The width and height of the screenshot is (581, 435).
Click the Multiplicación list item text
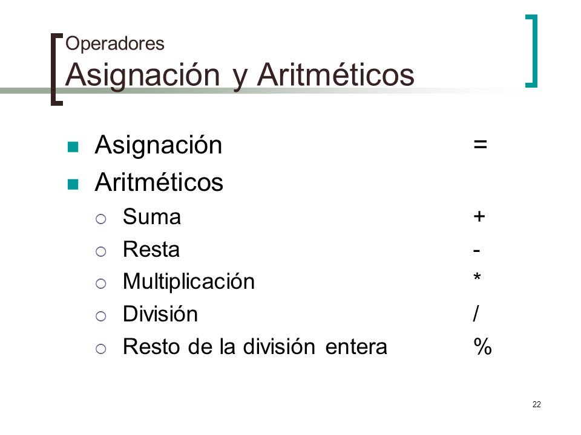coord(189,282)
